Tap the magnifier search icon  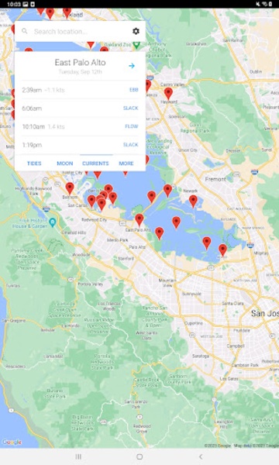click(x=25, y=31)
